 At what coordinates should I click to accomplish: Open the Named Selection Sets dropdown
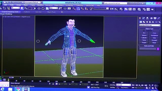tap(101, 8)
